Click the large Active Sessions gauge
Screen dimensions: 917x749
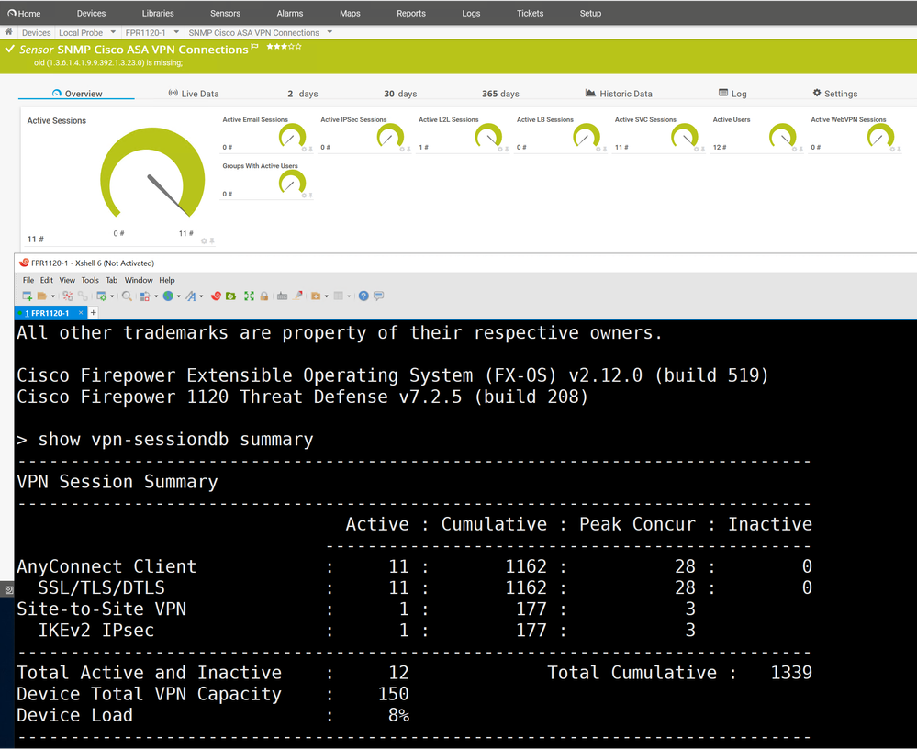coord(152,173)
